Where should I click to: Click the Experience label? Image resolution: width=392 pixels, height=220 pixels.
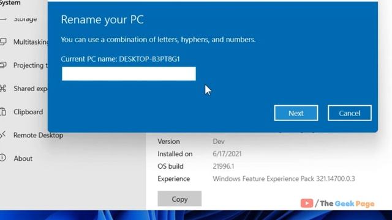174,179
